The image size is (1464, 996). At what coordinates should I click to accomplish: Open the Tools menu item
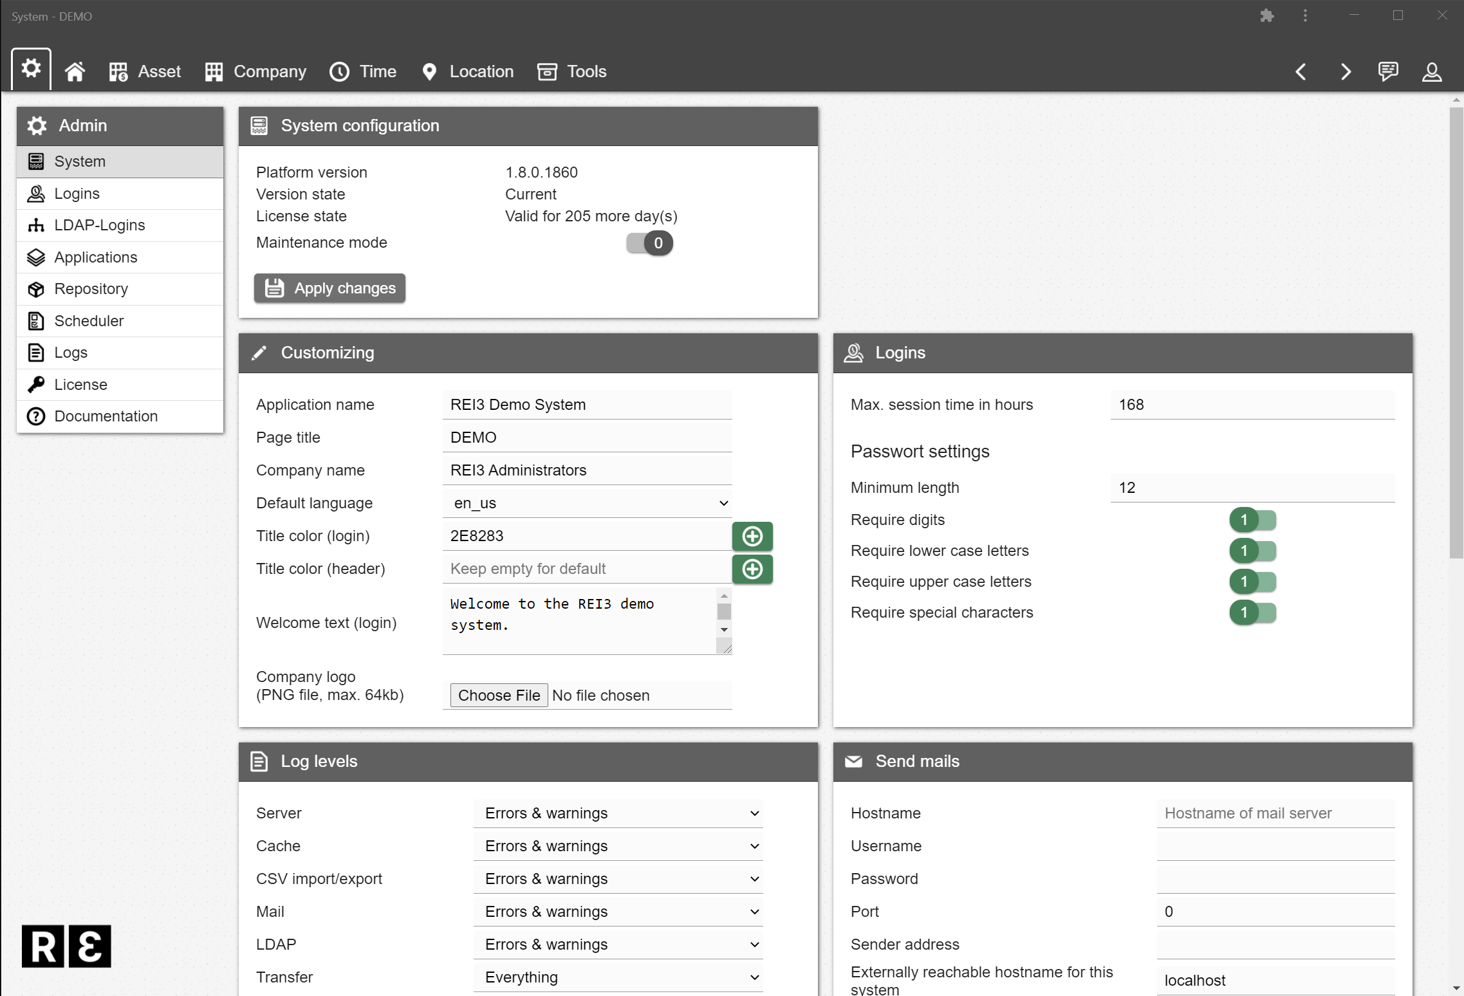point(572,71)
